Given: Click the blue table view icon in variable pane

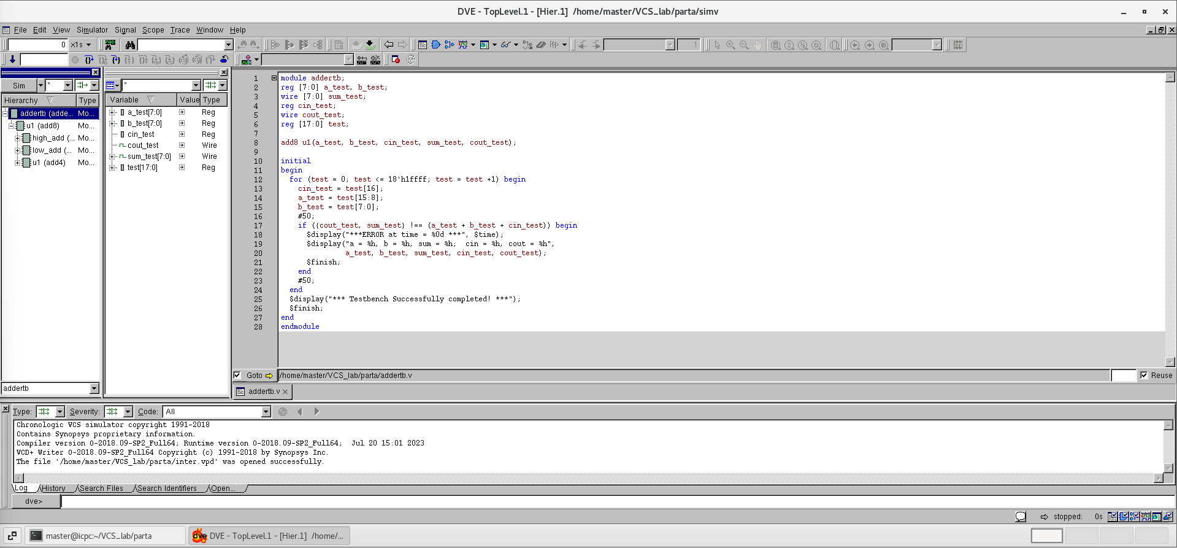Looking at the screenshot, I should pos(111,85).
